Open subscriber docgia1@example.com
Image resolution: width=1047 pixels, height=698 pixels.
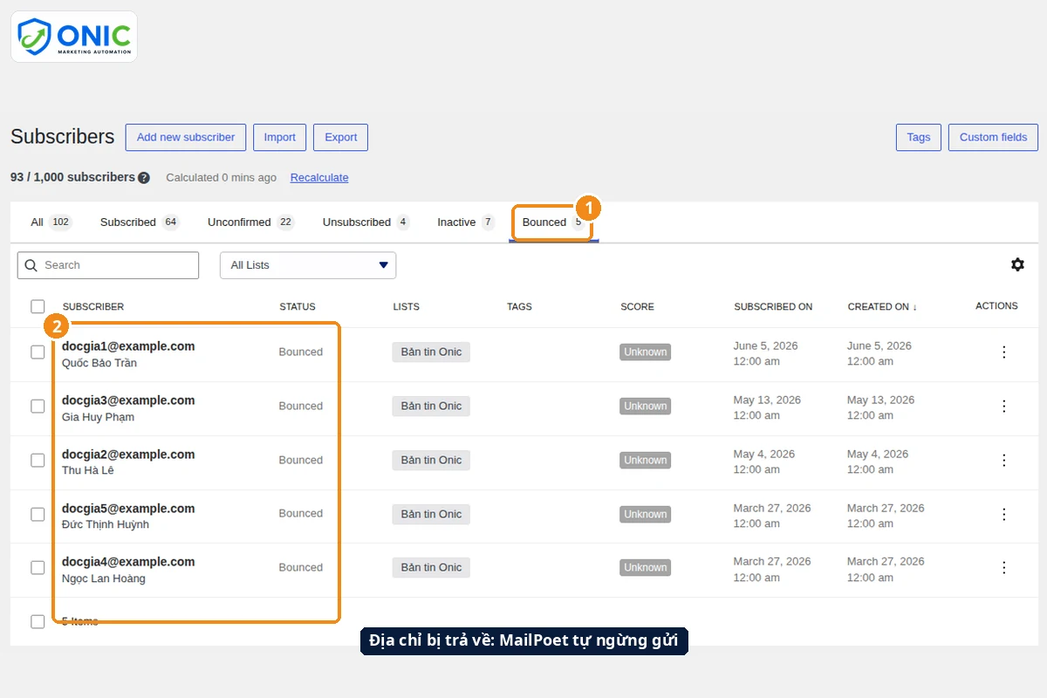(128, 346)
